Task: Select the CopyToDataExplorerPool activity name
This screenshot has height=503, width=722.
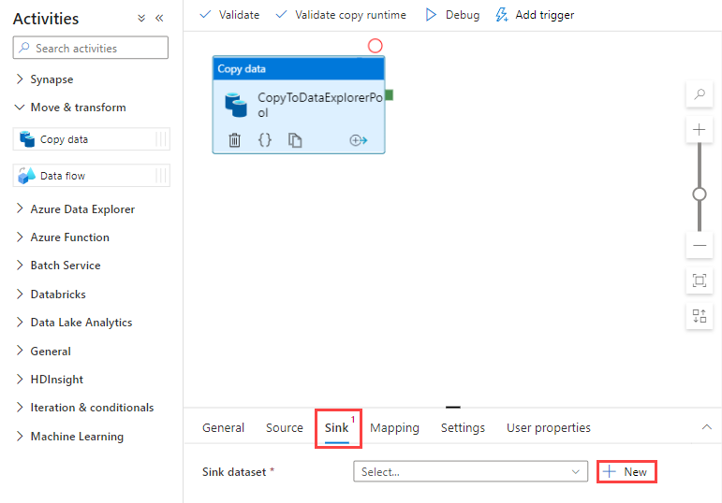Action: tap(319, 105)
